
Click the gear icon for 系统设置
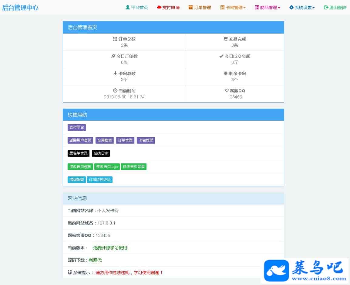click(x=291, y=8)
